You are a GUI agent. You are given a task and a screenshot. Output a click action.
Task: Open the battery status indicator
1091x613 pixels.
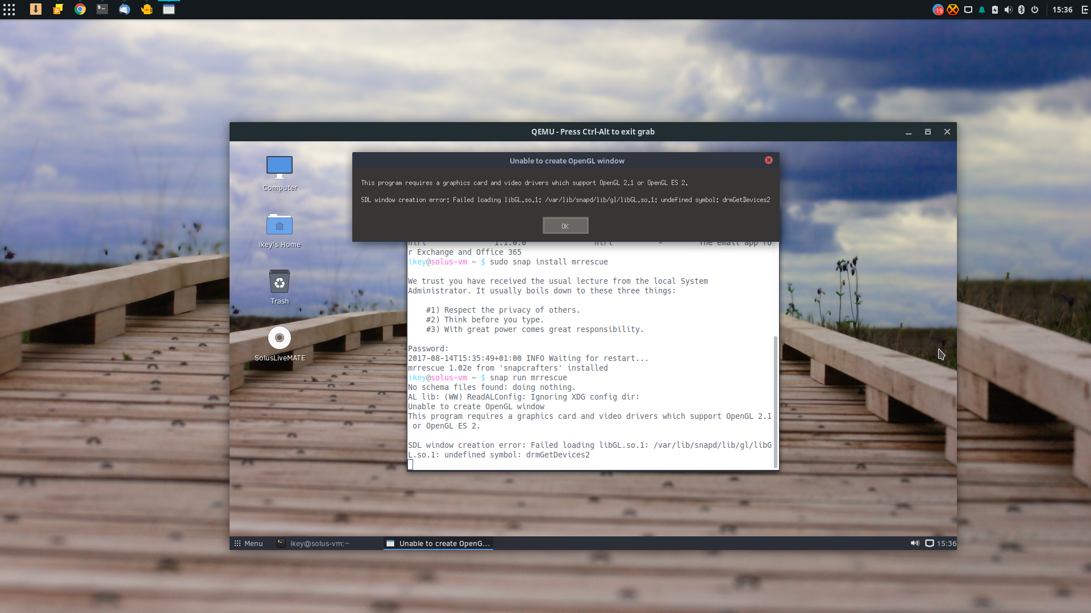click(995, 10)
